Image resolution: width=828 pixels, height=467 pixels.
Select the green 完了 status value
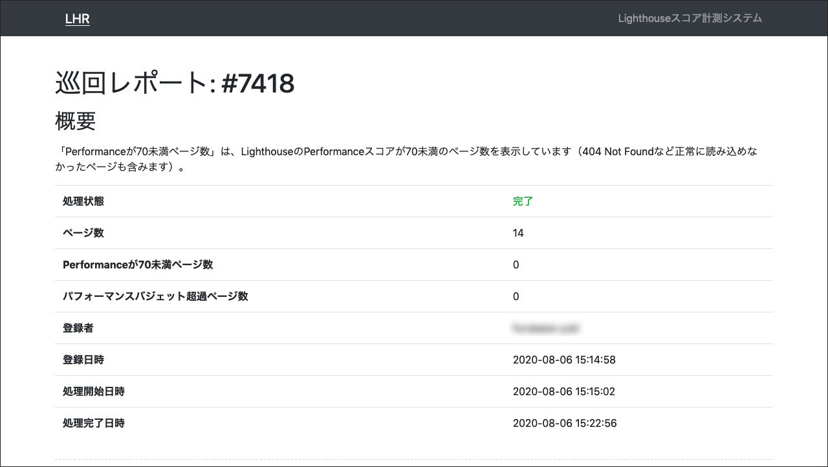(x=523, y=201)
